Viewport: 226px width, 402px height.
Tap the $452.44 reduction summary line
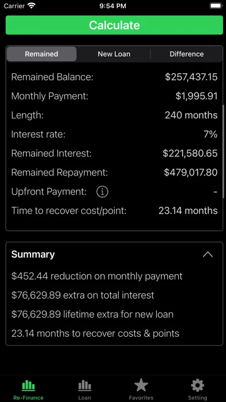[97, 276]
